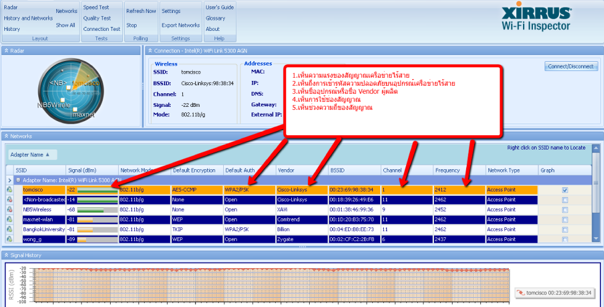Collapse the Radar panel header
Screen dimensions: 604x307
[x=6, y=49]
